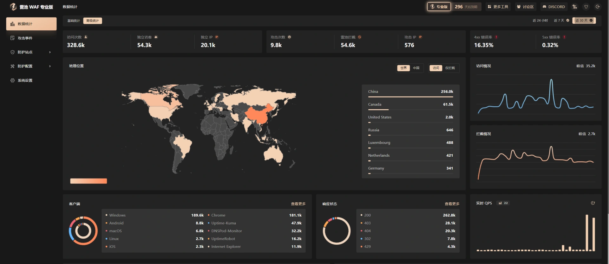Click the SafeLine WAF lightning logo
This screenshot has height=264, width=609.
point(13,7)
